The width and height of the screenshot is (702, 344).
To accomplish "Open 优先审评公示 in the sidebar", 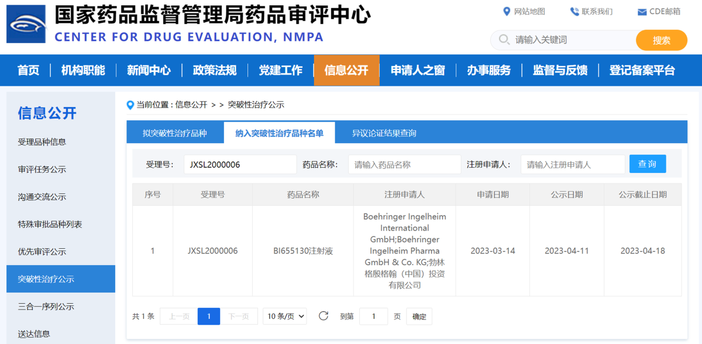I will tap(42, 252).
